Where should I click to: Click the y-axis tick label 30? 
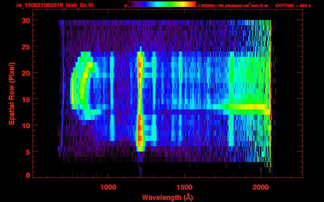point(26,20)
